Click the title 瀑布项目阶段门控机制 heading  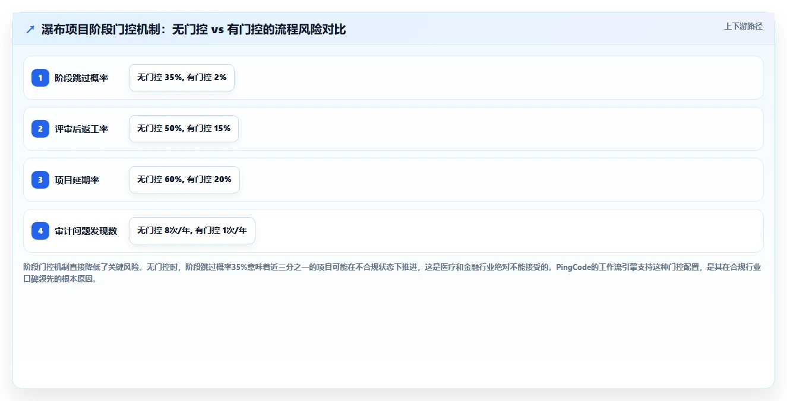pos(194,30)
